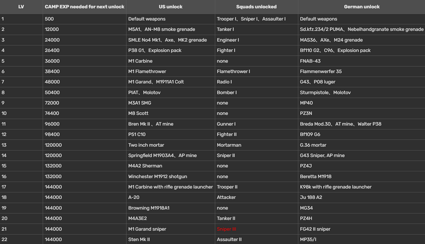Select the MG34 cell
Screen dimensions: 425x244
362,208
